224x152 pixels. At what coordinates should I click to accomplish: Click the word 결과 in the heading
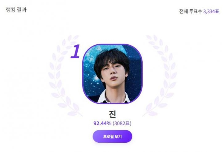click(22, 10)
